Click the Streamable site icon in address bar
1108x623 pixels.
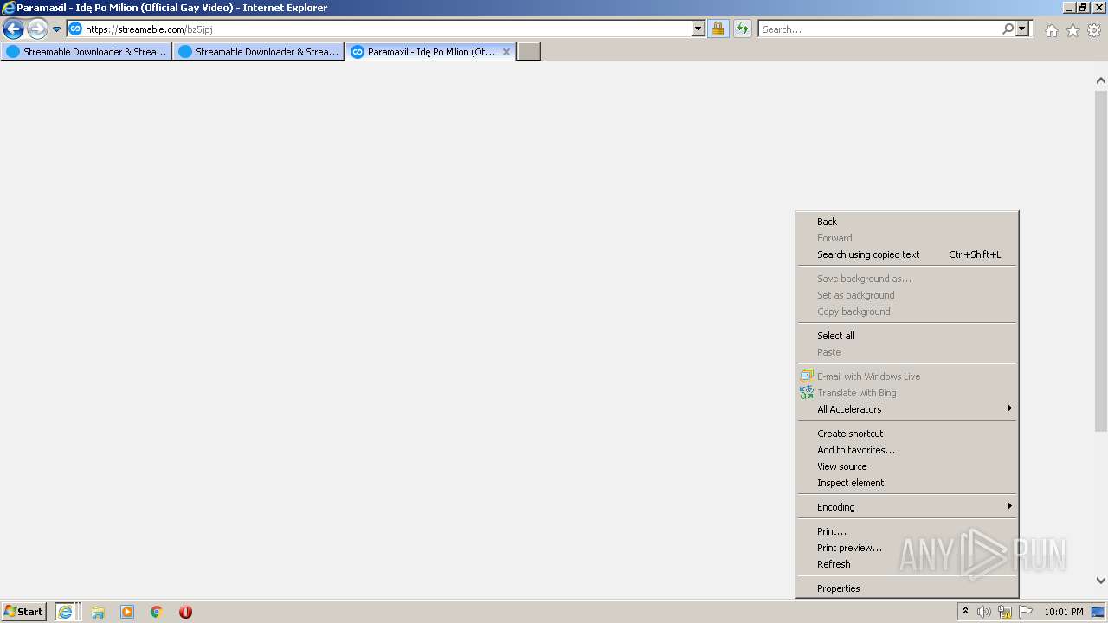(75, 29)
